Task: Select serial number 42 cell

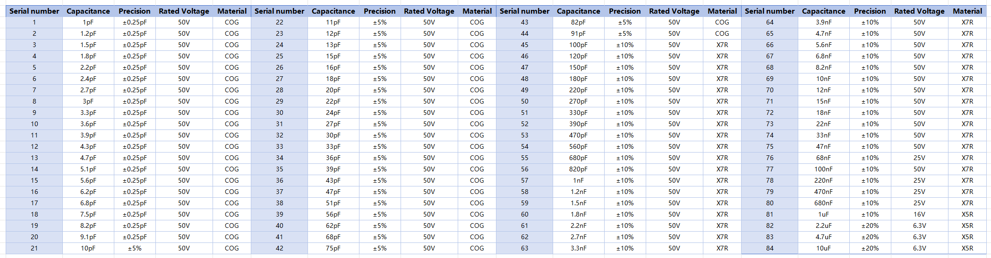Action: (280, 248)
